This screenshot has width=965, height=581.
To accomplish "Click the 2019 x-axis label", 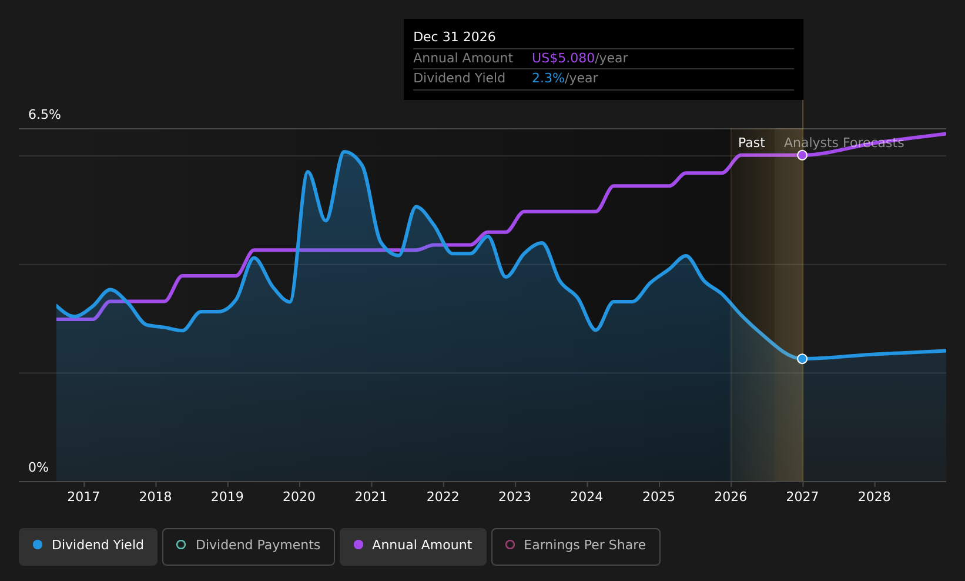I will click(227, 497).
